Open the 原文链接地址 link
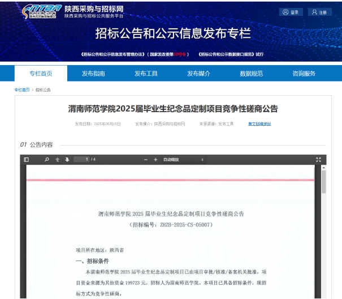The image size is (342, 299). (x=259, y=123)
